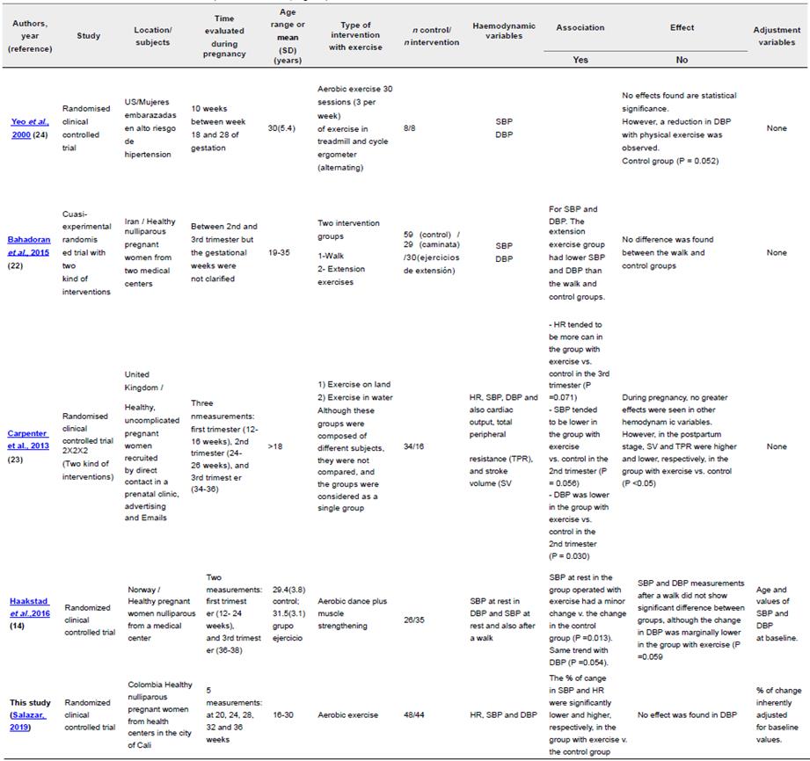Screen dimensions: 810x761
Task: Select the Type of intervention with exercise header
Action: pos(360,36)
